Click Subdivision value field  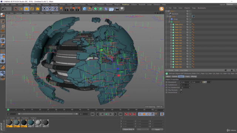point(185,85)
